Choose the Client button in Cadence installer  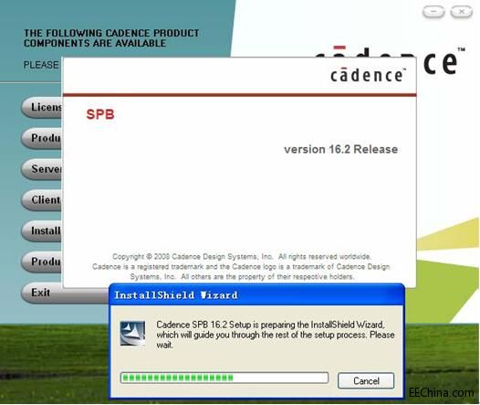click(42, 200)
